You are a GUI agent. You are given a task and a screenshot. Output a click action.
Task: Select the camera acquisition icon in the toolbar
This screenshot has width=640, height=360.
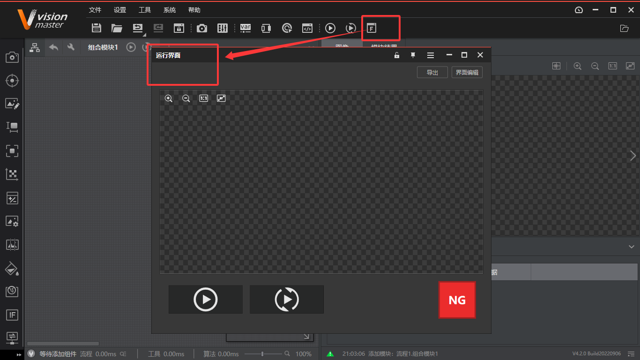pos(202,28)
